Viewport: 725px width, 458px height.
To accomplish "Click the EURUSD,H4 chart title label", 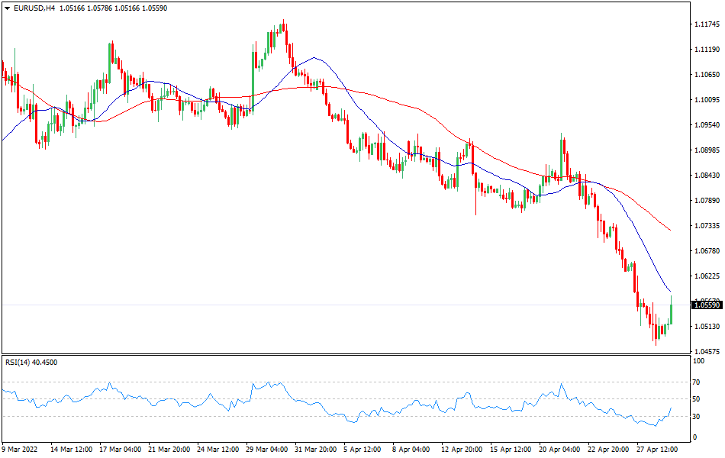I will (x=34, y=8).
